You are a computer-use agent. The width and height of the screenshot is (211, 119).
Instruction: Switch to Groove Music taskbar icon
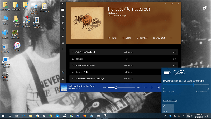(x=105, y=116)
